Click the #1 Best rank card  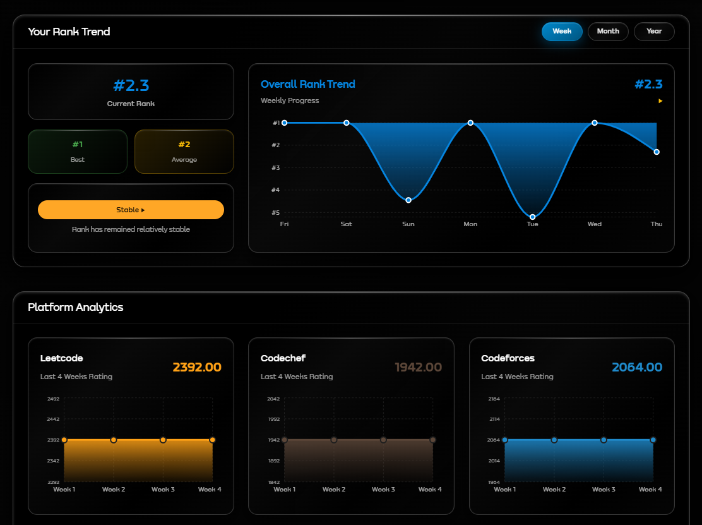pyautogui.click(x=77, y=152)
